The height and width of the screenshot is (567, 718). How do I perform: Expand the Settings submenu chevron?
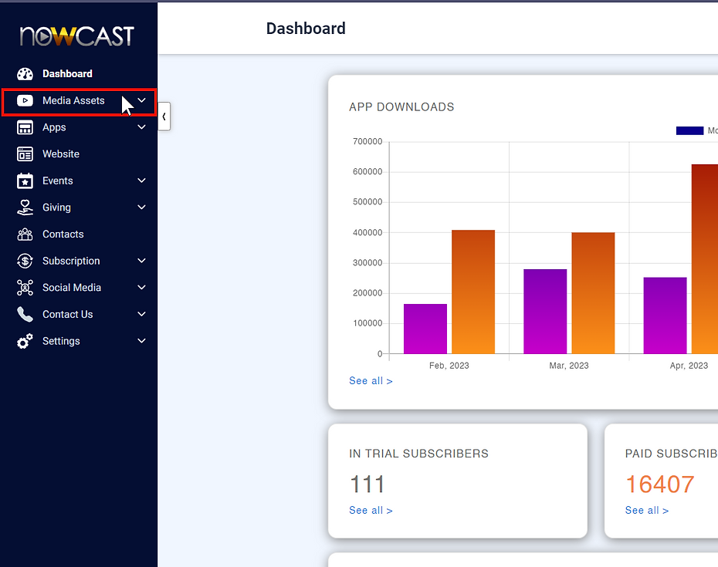(x=142, y=340)
